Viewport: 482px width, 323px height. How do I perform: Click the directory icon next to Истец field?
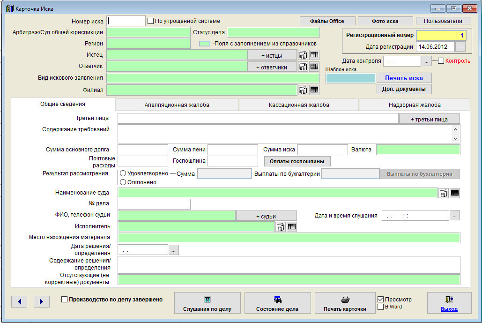pyautogui.click(x=303, y=55)
